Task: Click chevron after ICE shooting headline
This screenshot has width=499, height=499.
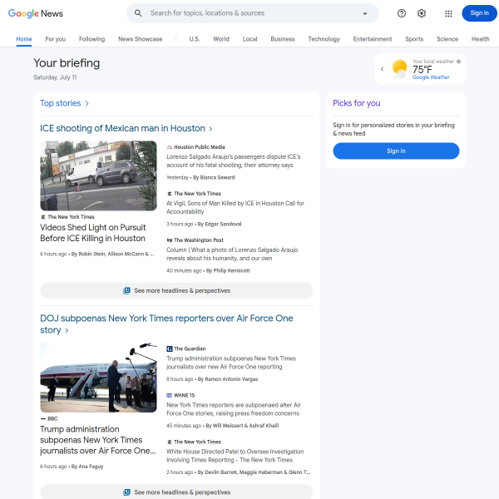Action: point(210,129)
